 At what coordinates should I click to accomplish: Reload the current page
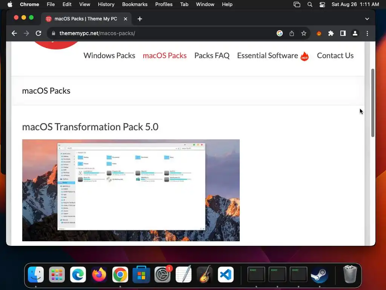(38, 33)
